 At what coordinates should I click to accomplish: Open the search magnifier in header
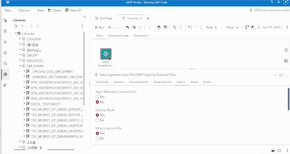coord(272,2)
